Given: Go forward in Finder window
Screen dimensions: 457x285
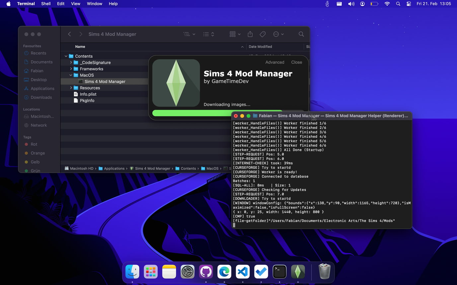Looking at the screenshot, I should pyautogui.click(x=81, y=34).
